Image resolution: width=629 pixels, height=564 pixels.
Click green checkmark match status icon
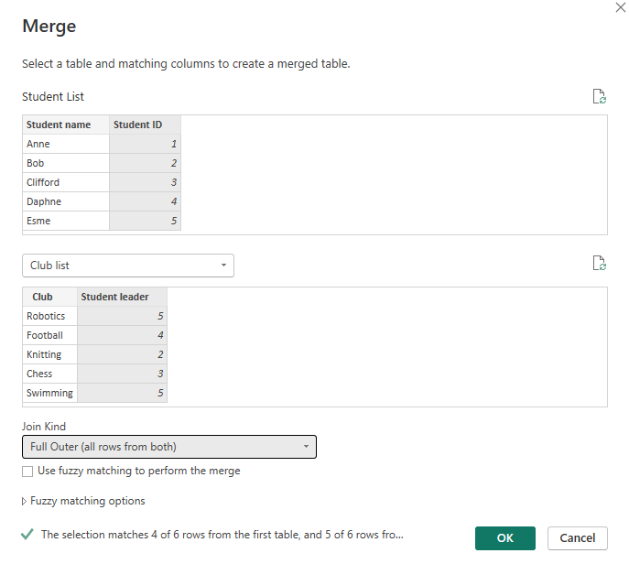(27, 535)
